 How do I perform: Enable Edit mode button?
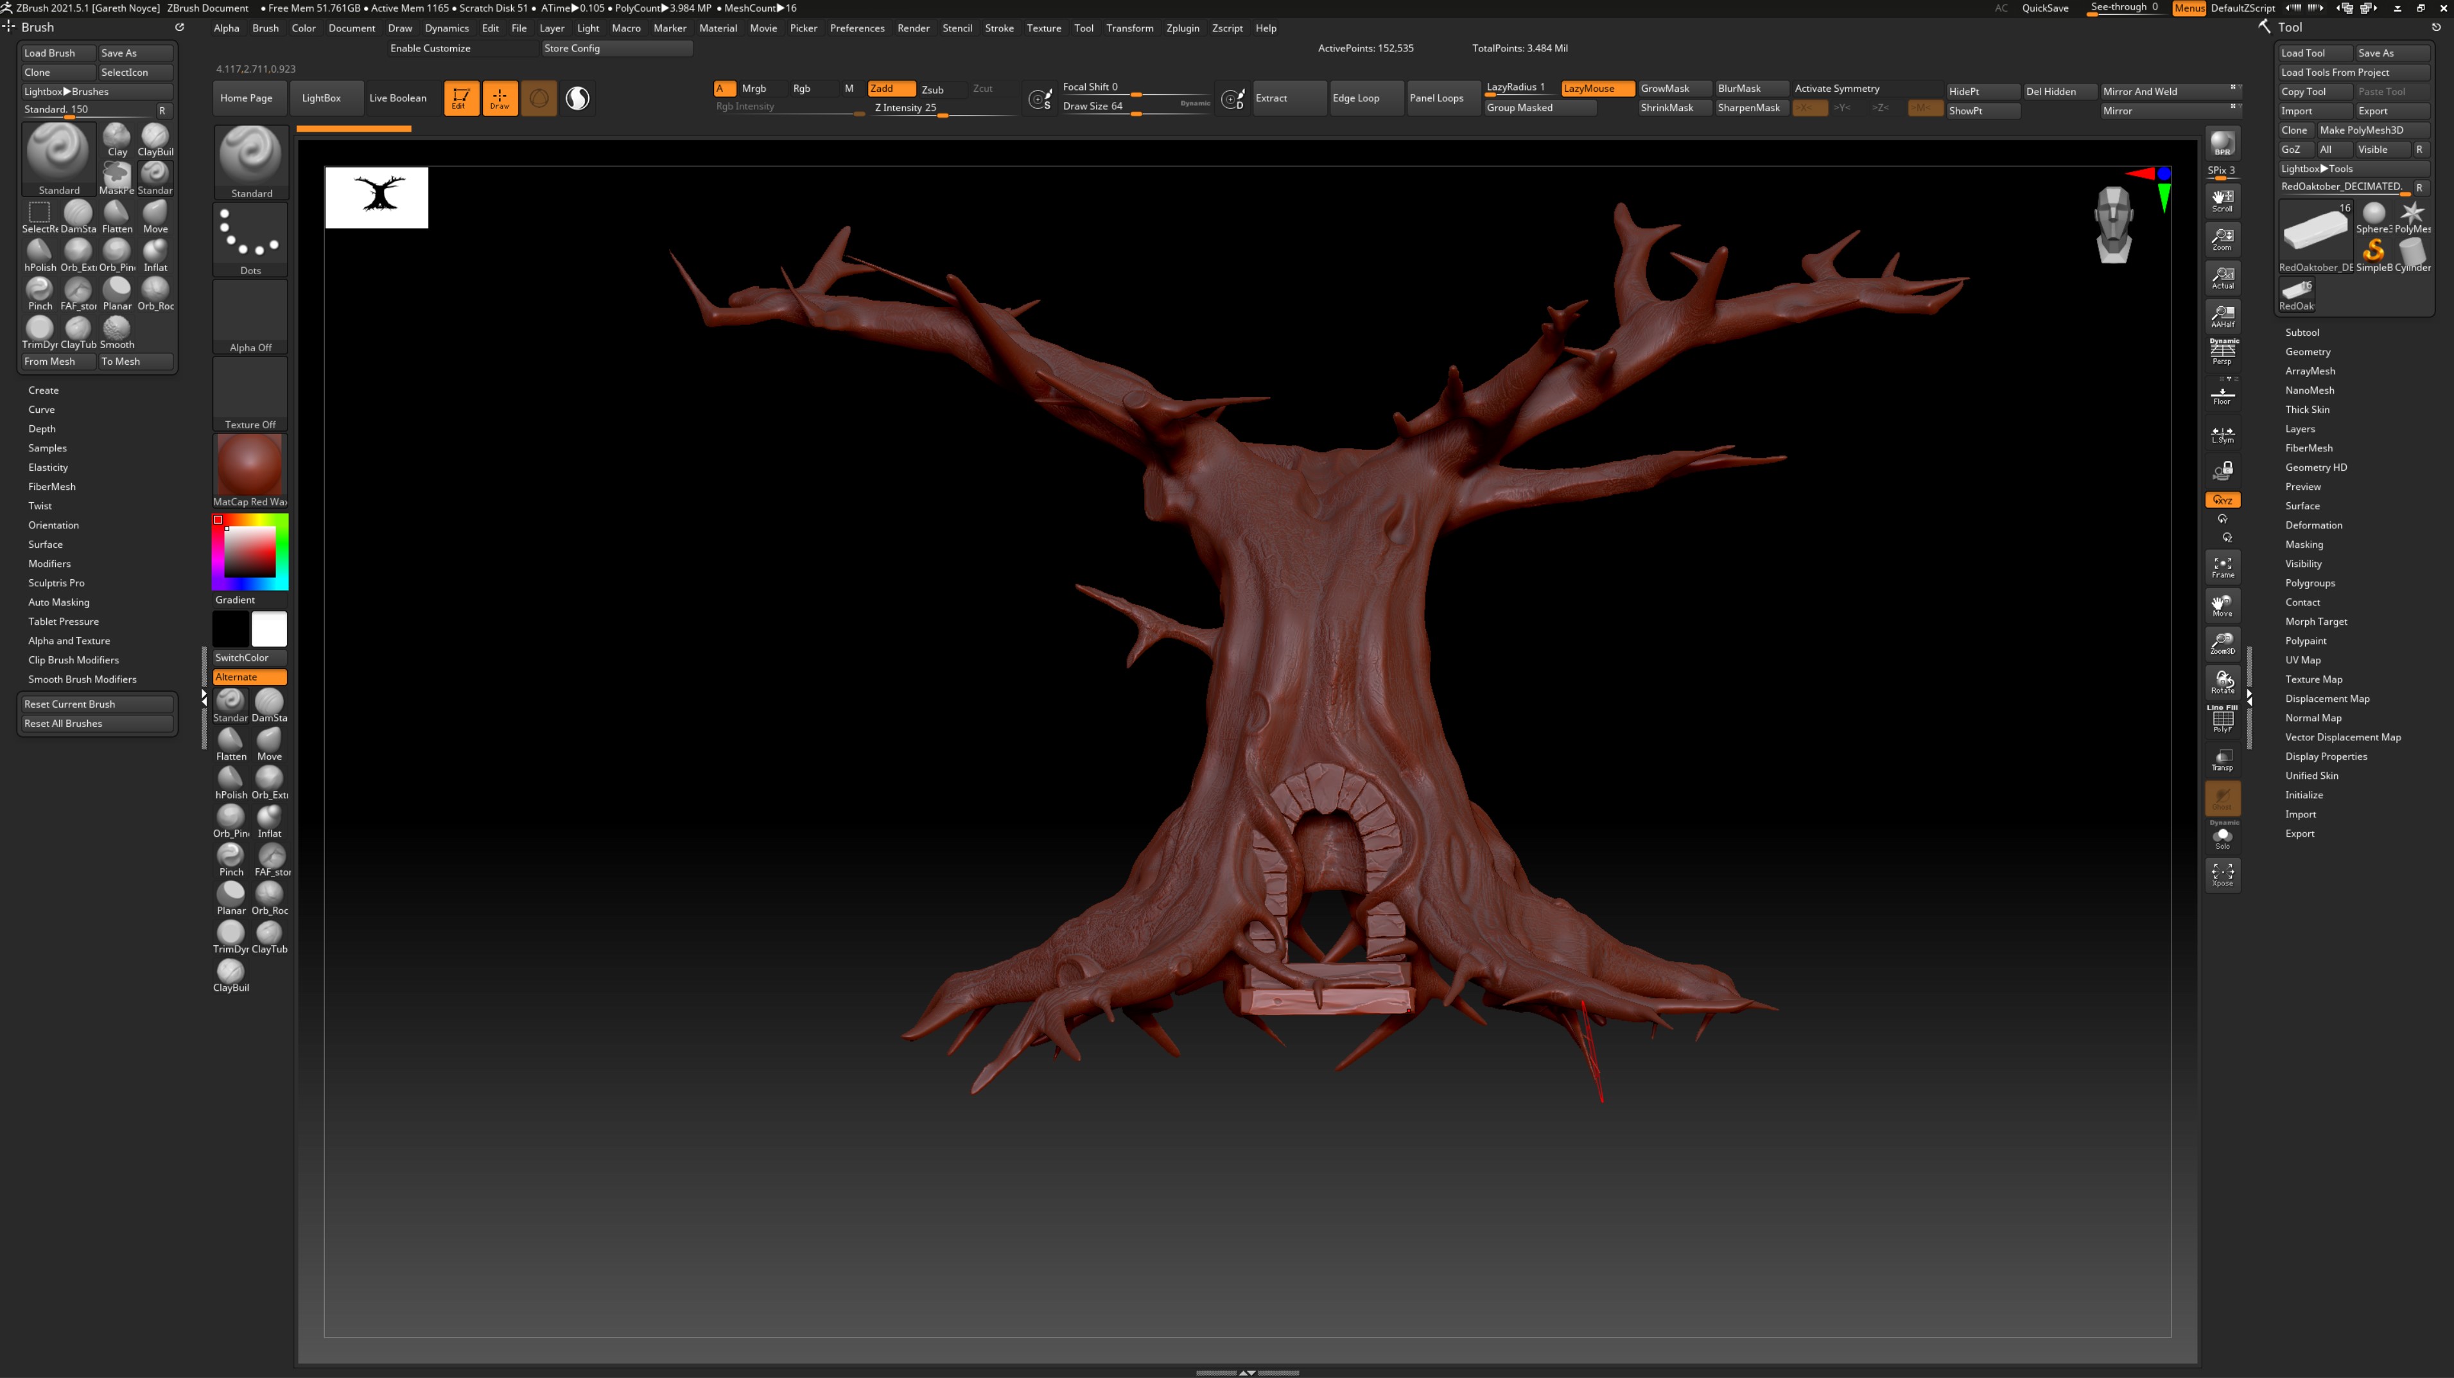point(461,98)
